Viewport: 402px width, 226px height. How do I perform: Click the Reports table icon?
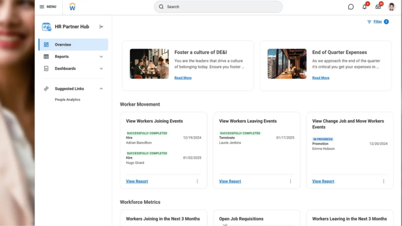[46, 57]
